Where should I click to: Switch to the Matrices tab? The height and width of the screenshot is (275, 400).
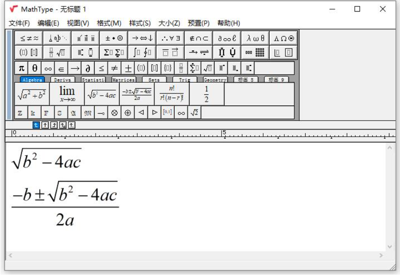tap(123, 80)
